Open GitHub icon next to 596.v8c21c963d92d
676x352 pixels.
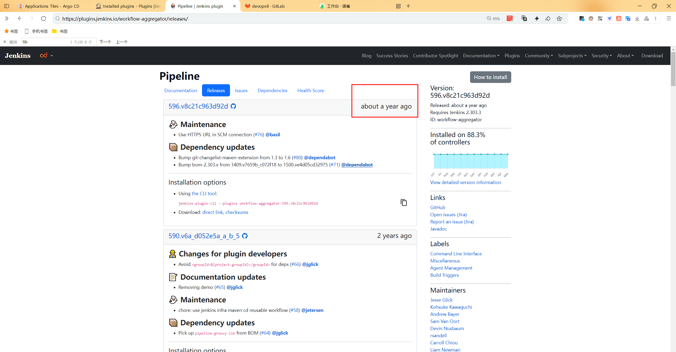(x=233, y=106)
